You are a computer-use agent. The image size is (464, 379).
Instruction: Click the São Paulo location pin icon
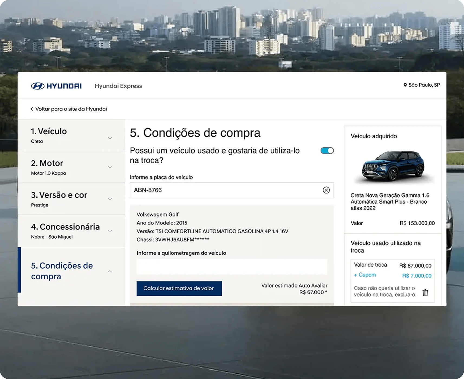[x=405, y=85]
